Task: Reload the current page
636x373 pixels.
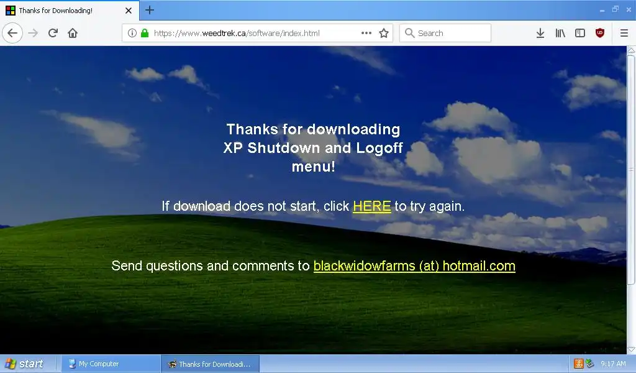Action: [x=53, y=34]
